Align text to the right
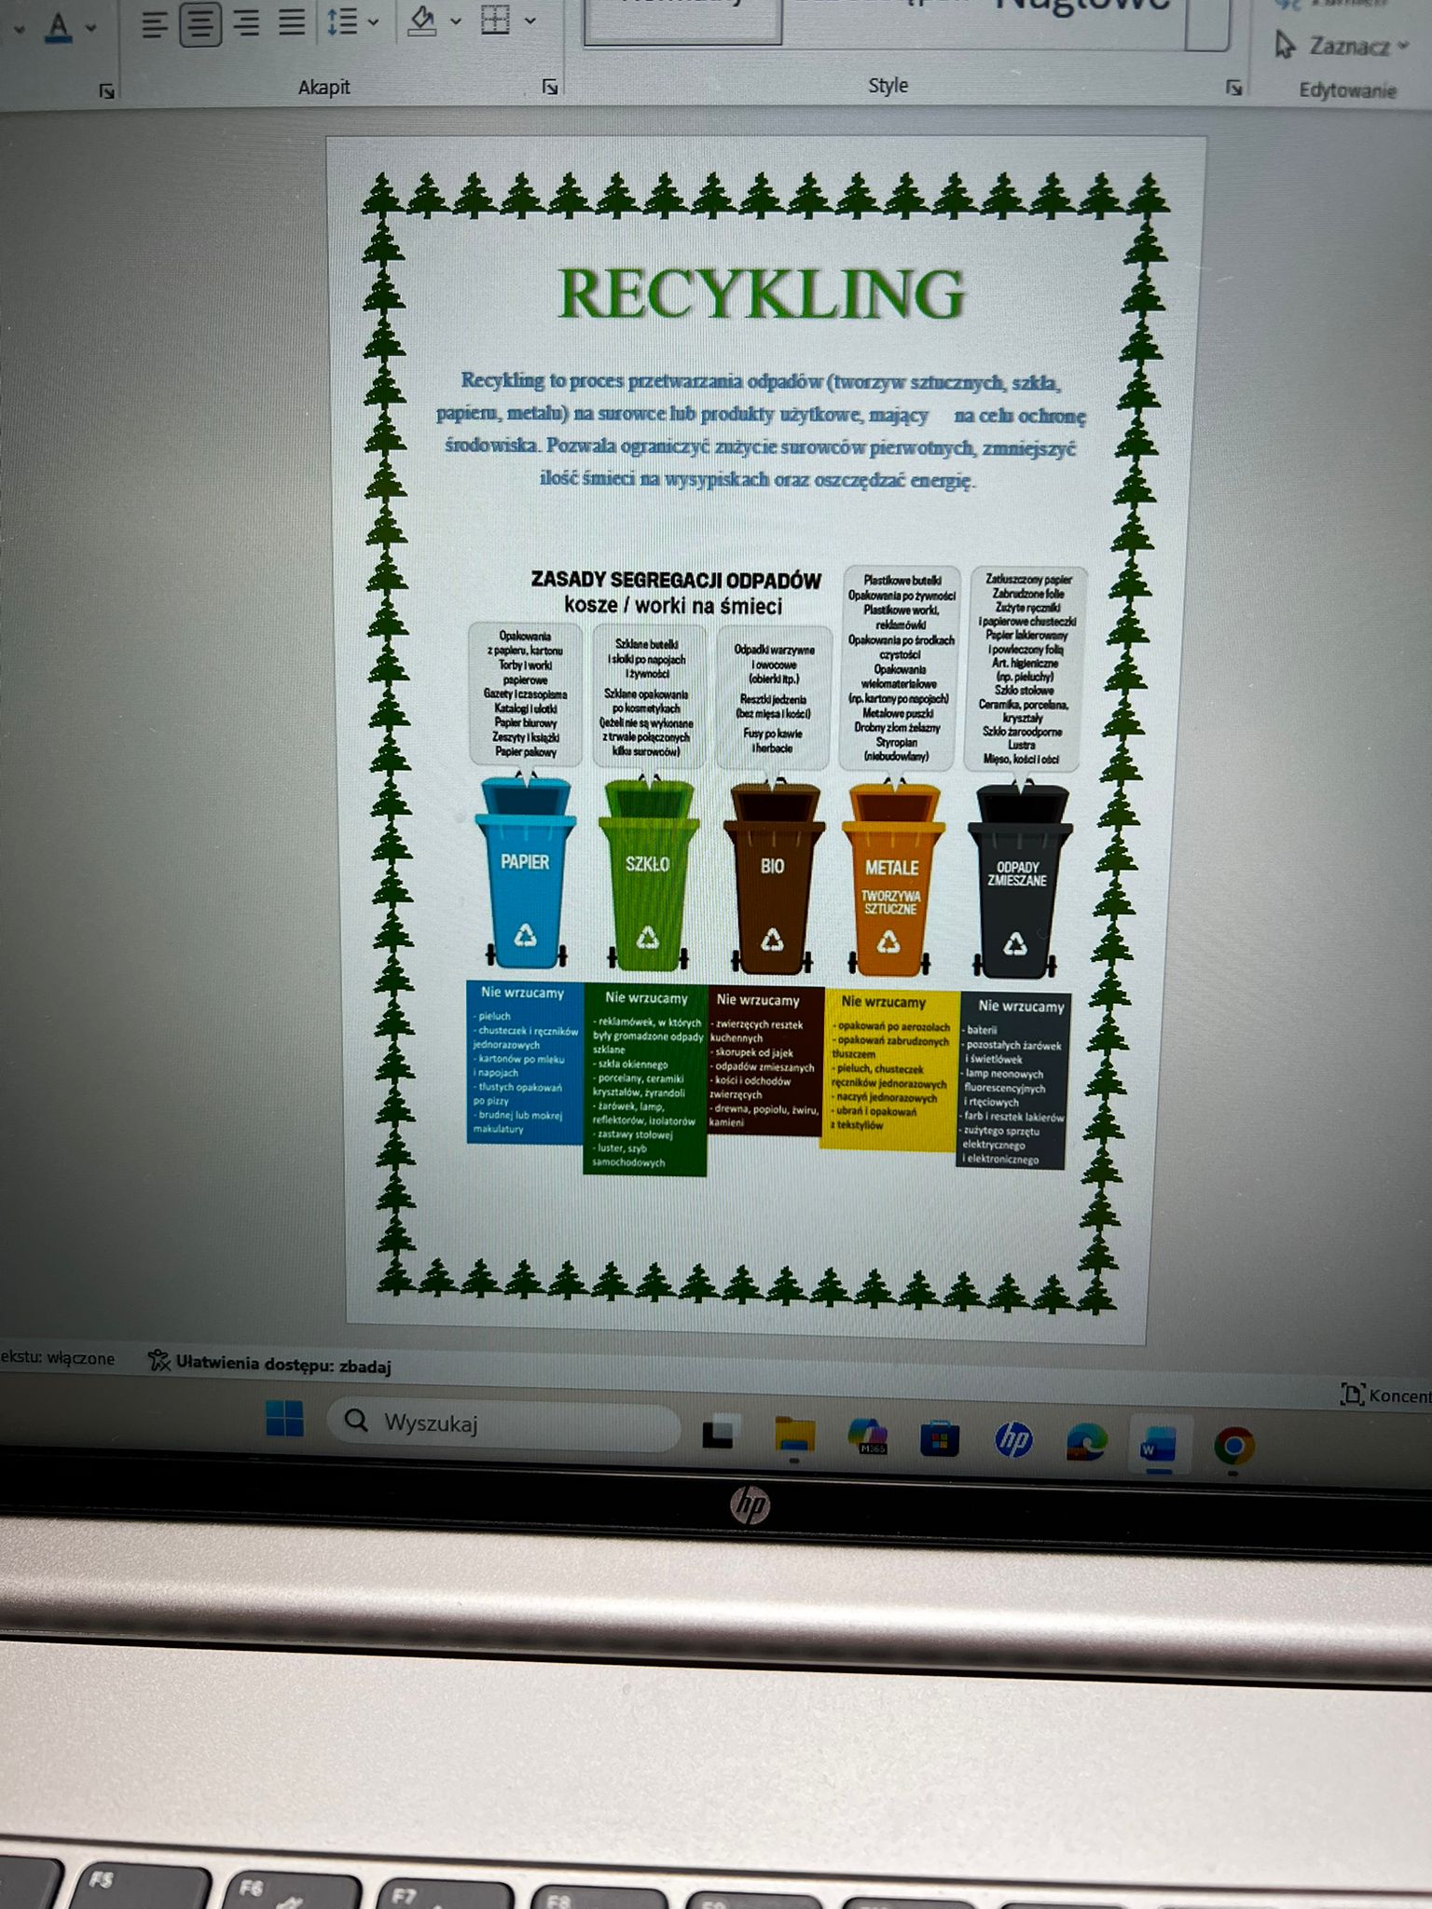Screen dimensions: 1432x1909 pos(246,23)
